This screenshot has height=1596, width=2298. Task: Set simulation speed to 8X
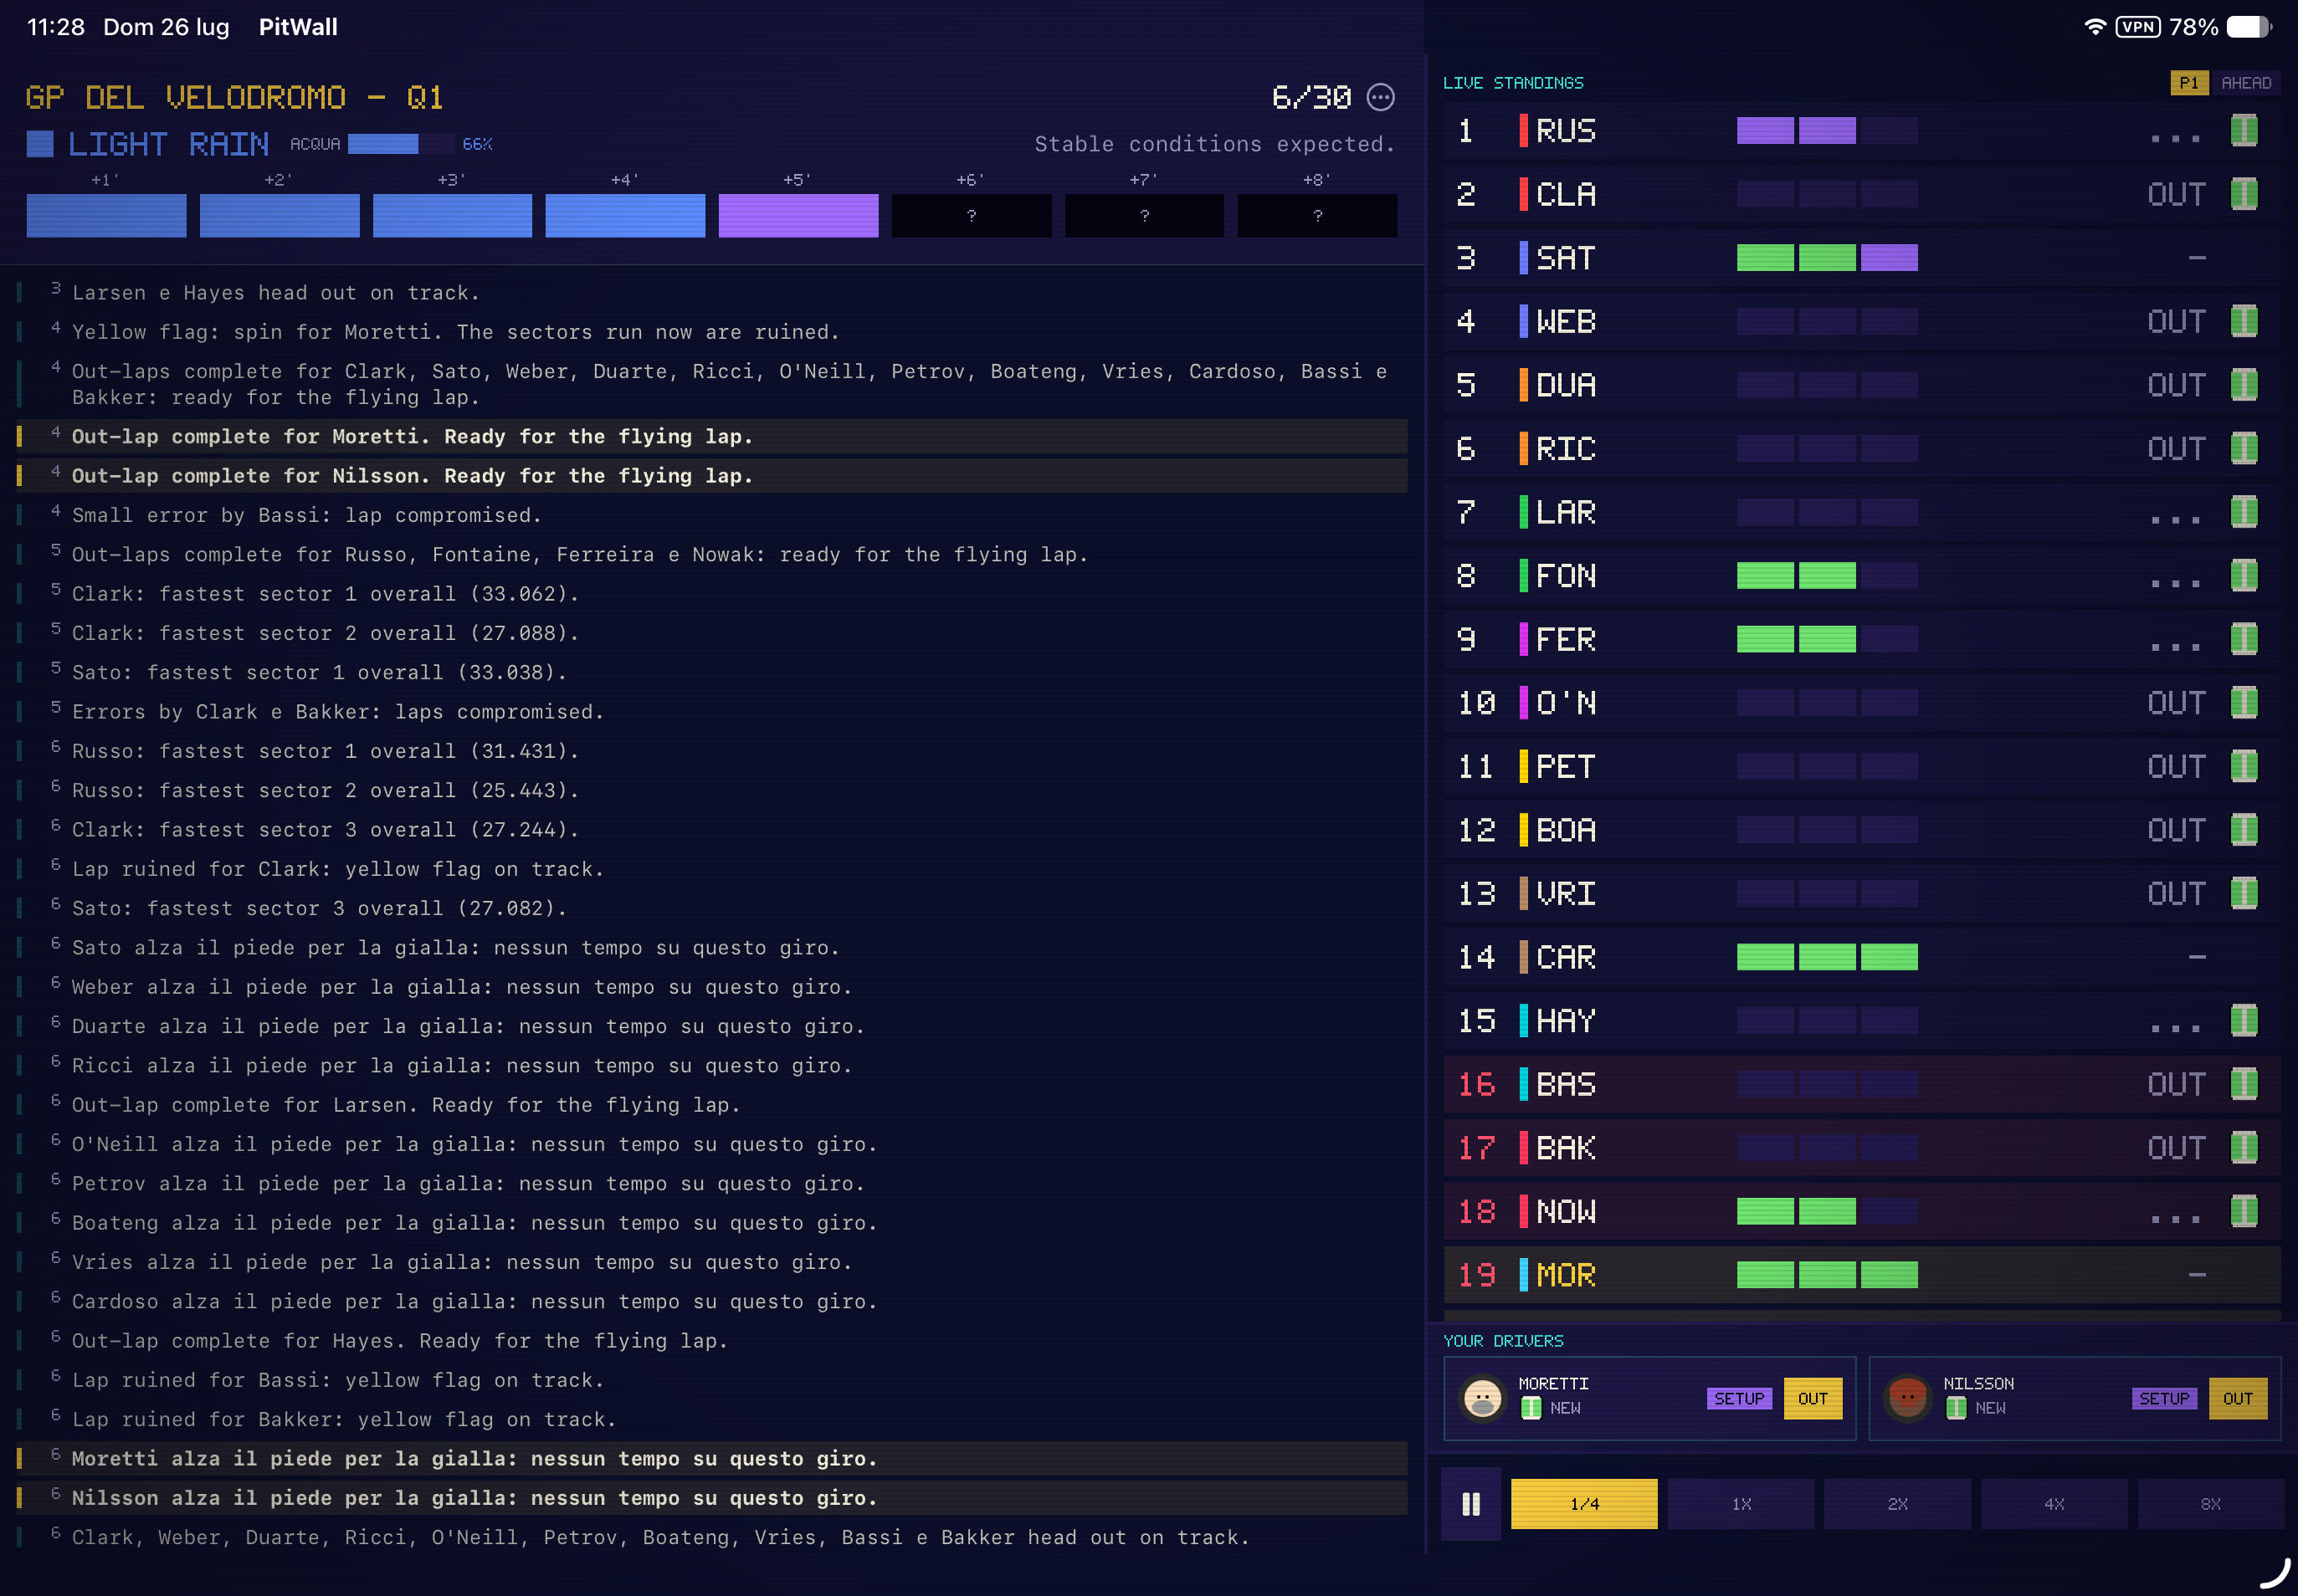pyautogui.click(x=2211, y=1503)
